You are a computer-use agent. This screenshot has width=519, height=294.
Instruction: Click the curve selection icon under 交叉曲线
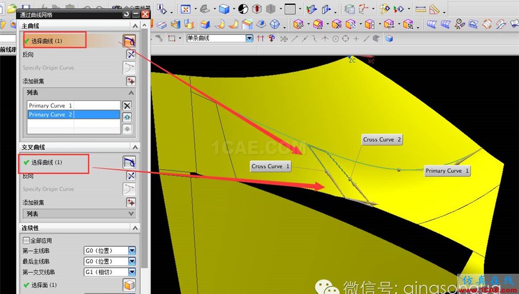129,162
